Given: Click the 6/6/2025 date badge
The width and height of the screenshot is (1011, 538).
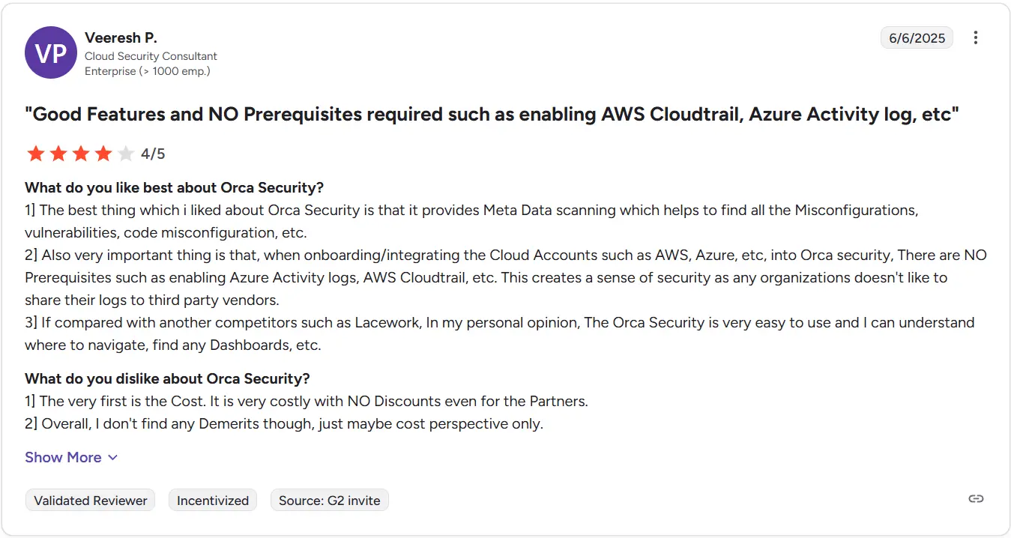Looking at the screenshot, I should 917,37.
